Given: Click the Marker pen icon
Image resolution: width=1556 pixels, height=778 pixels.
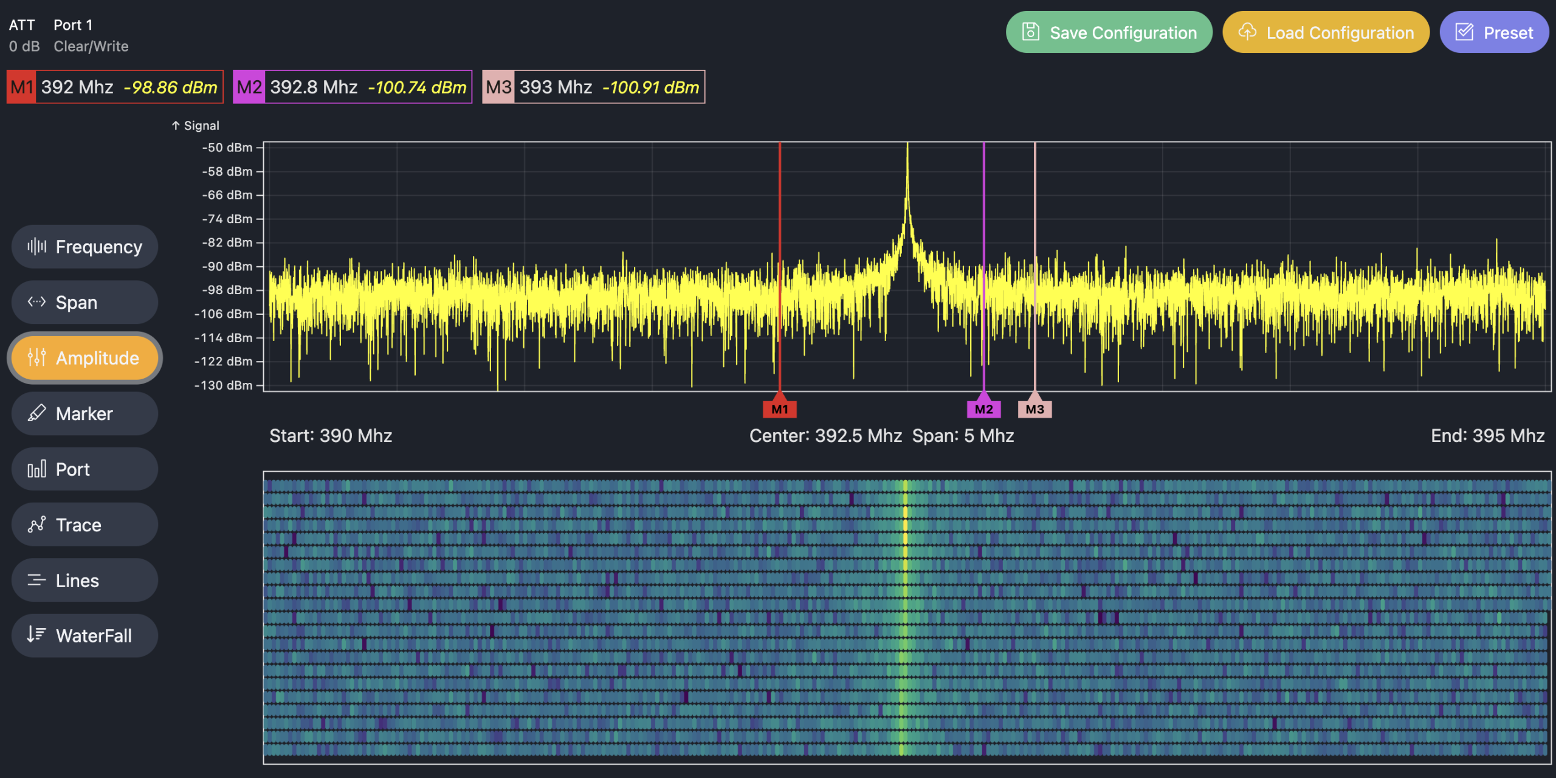Looking at the screenshot, I should (x=36, y=413).
